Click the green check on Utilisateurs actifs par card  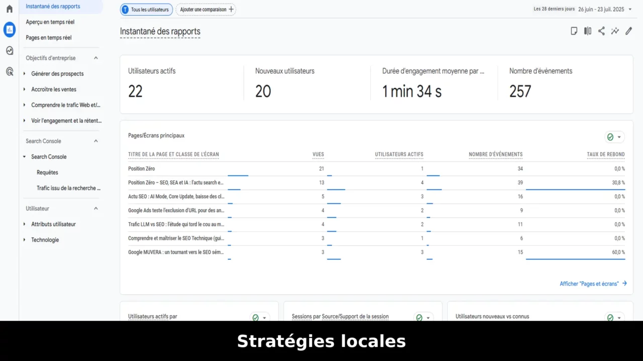pos(255,317)
